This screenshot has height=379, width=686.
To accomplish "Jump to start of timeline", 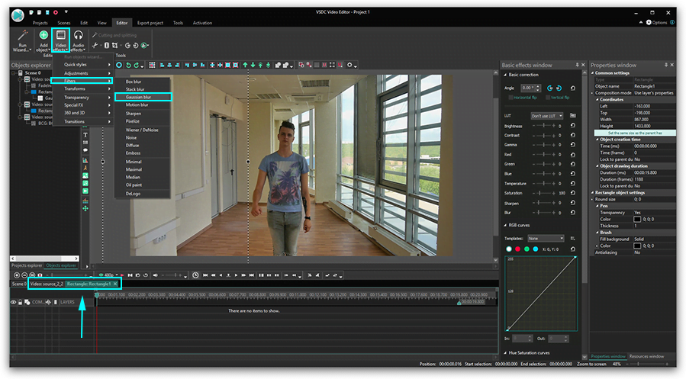I will point(205,275).
